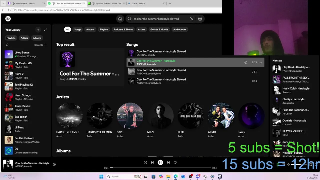The width and height of the screenshot is (320, 180).
Task: Open the Heart Strings playlist
Action: coord(26,97)
